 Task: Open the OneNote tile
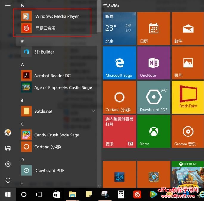tap(154, 63)
